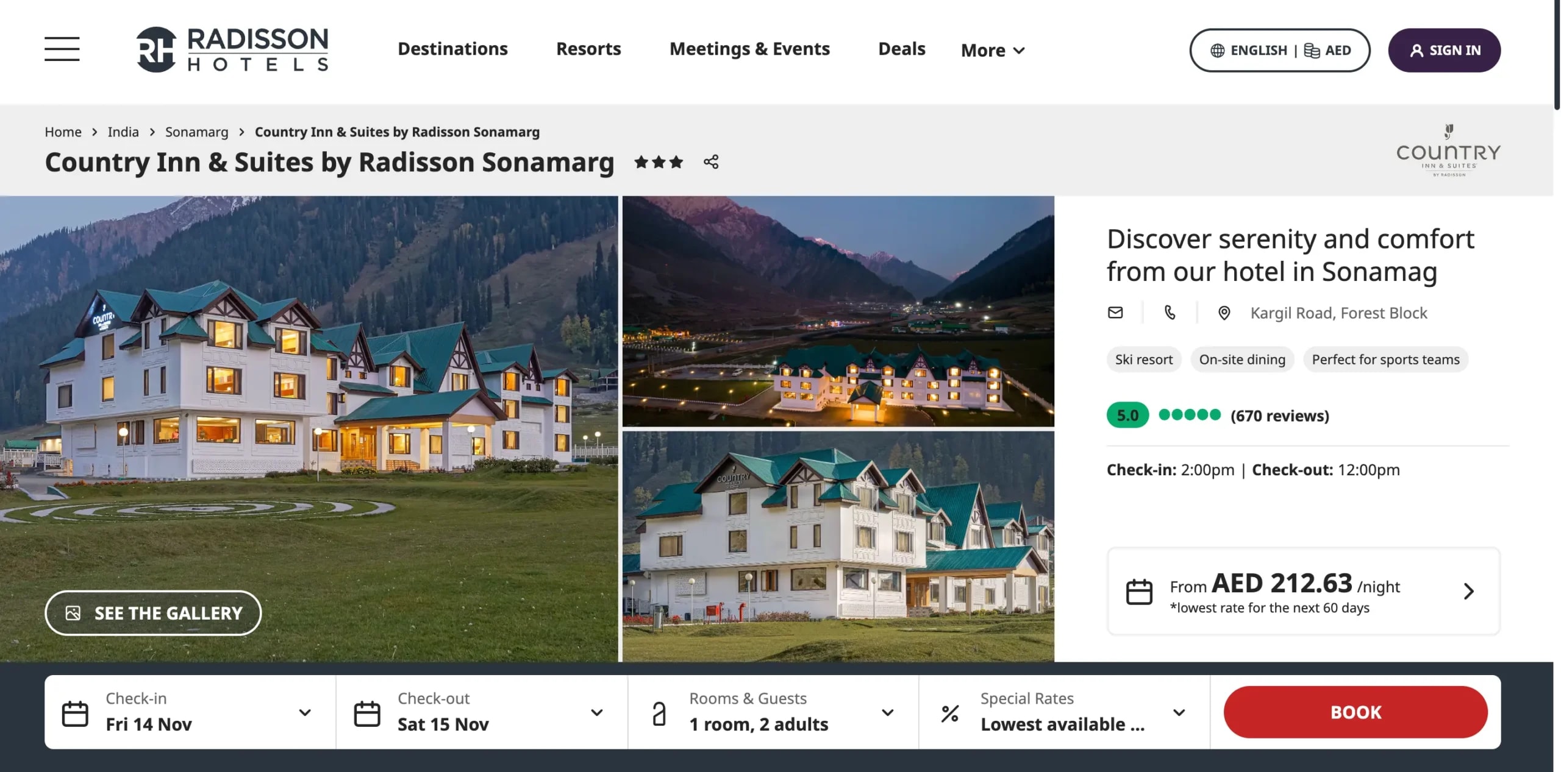Click the percent icon in Special Rates
Image resolution: width=1561 pixels, height=772 pixels.
coord(950,714)
